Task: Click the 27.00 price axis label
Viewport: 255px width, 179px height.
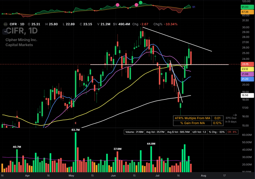Action: [245, 42]
